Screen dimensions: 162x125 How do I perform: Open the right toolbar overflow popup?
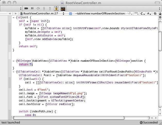click(159, 9)
